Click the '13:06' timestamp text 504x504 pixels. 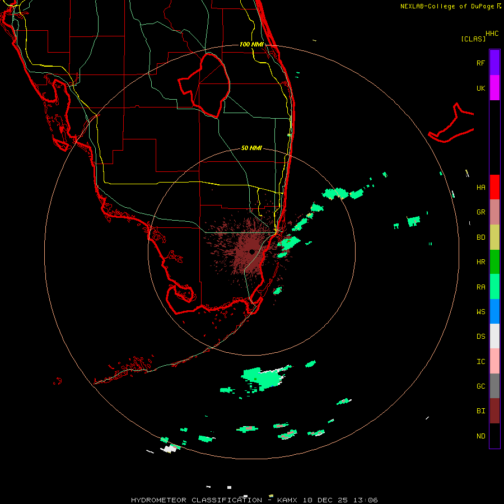[x=365, y=500]
